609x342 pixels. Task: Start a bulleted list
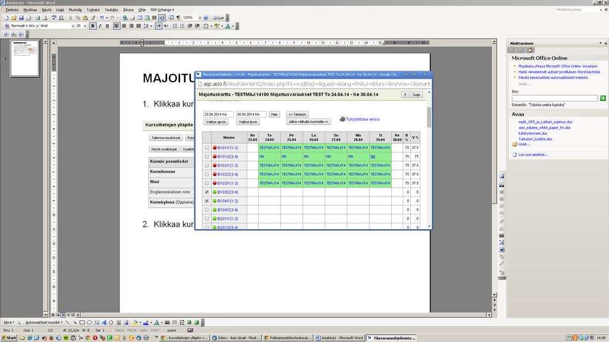[x=183, y=26]
